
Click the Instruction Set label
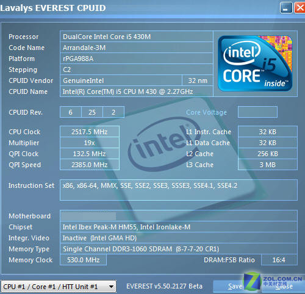coord(31,185)
